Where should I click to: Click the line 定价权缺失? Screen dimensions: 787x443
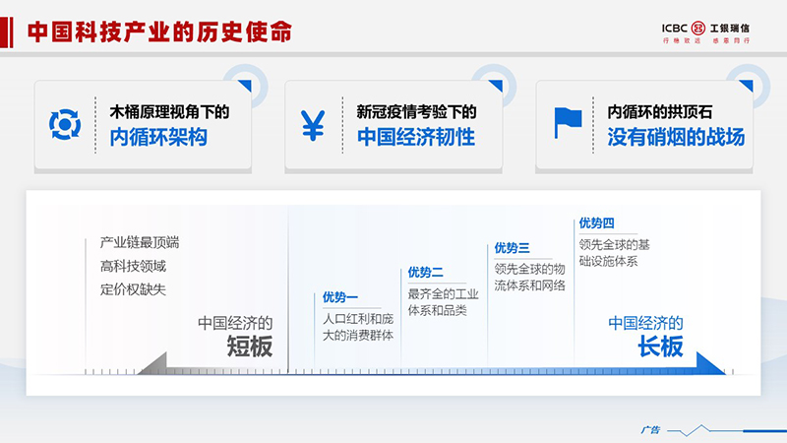coord(133,289)
